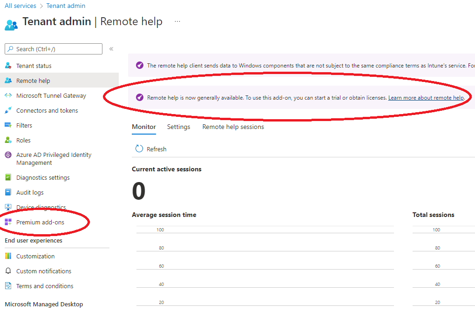This screenshot has width=475, height=311.
Task: Focus the Search (Ctrl+/) input field
Action: pos(54,49)
